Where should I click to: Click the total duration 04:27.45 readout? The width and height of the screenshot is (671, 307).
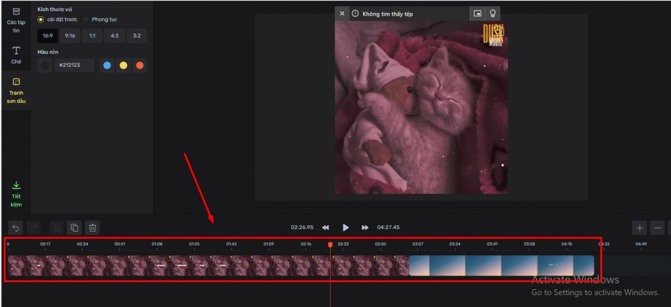(x=388, y=228)
